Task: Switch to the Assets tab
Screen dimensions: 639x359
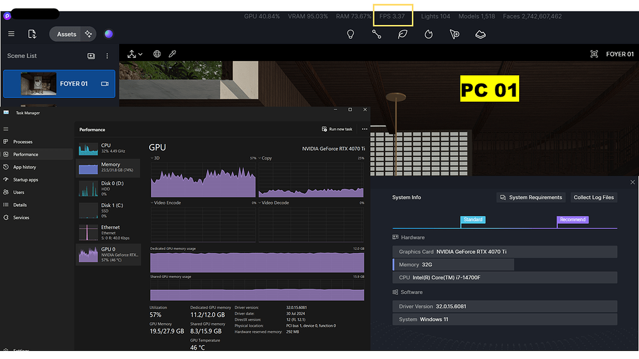Action: [x=66, y=34]
